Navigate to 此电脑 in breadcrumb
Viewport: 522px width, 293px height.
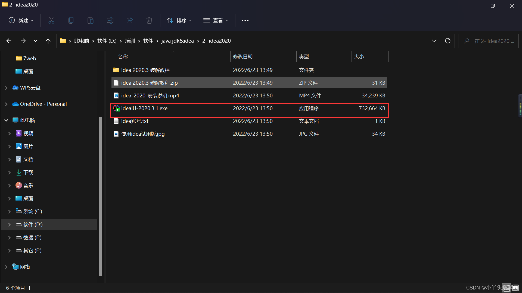[82, 41]
